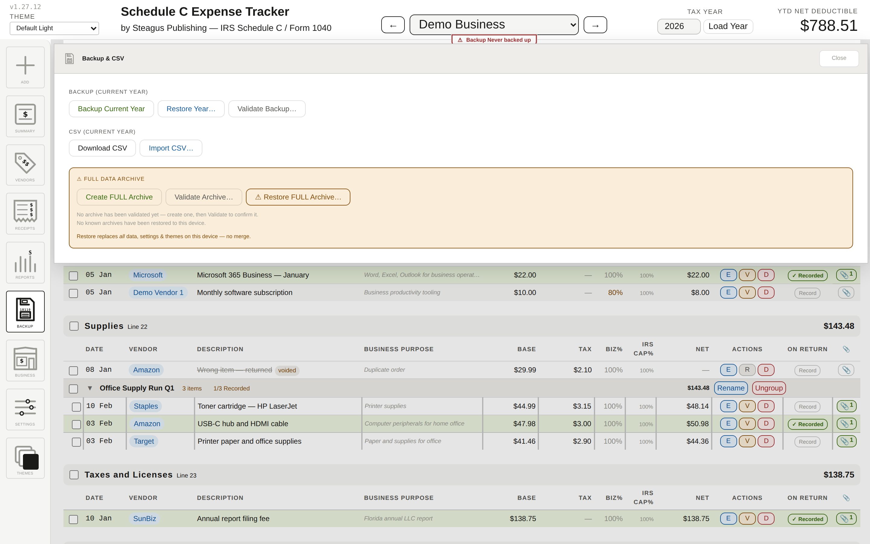870x544 pixels.
Task: Close the Backup & CSV panel
Action: coord(839,58)
